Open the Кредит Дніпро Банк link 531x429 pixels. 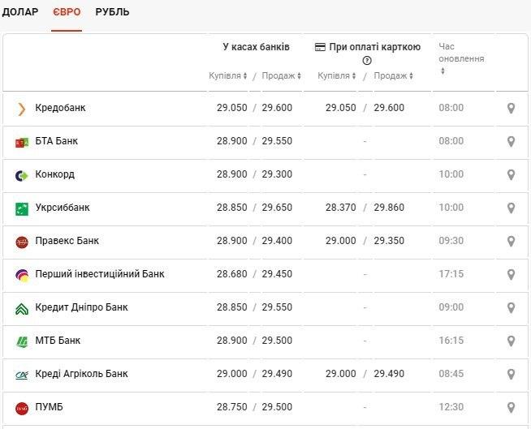coord(81,307)
